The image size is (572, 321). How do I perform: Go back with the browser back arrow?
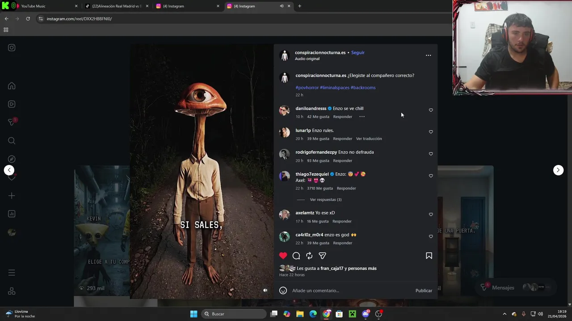6,19
